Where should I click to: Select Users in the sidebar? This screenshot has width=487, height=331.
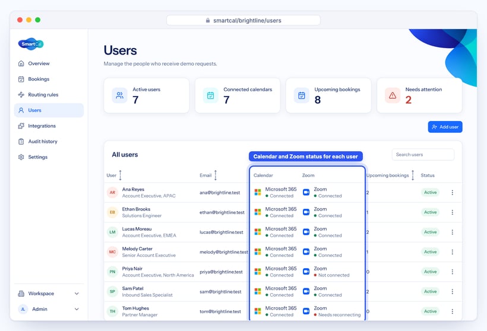click(49, 110)
